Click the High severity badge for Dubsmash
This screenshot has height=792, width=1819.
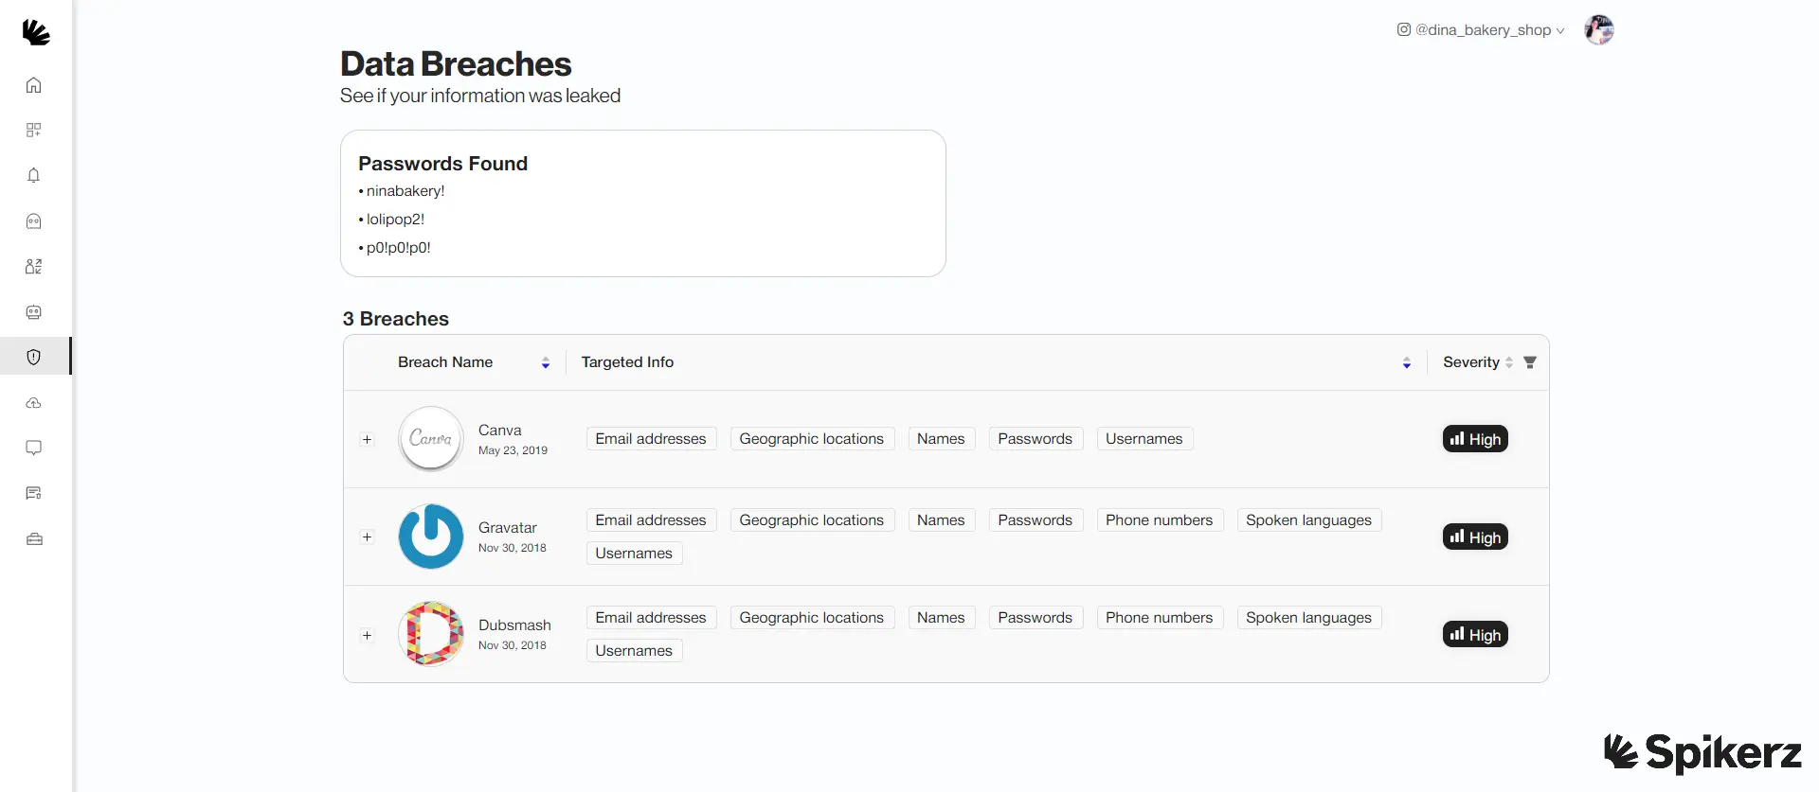click(1475, 635)
